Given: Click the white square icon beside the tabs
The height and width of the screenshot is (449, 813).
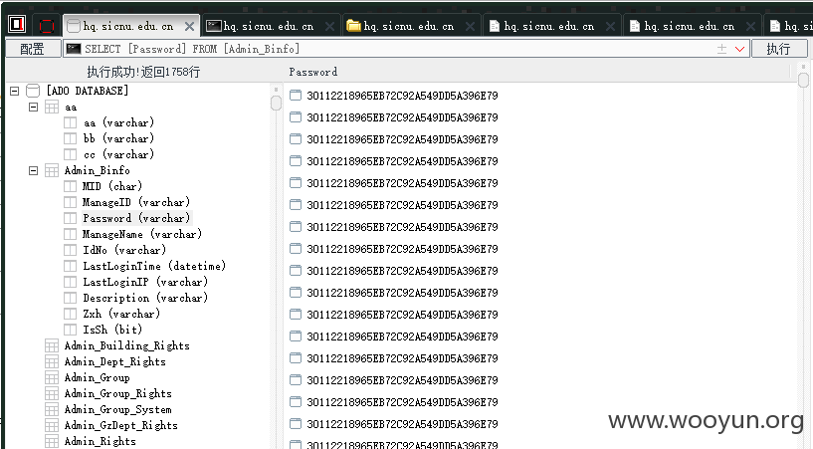Looking at the screenshot, I should point(17,24).
